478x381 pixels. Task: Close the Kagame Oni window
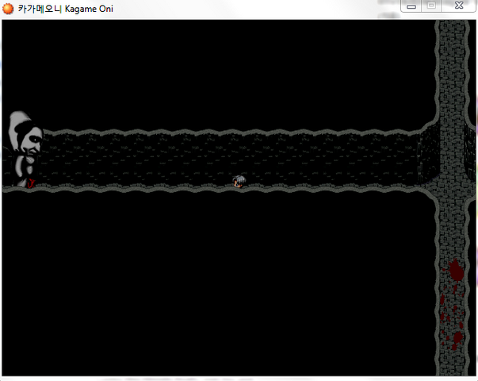tap(458, 6)
